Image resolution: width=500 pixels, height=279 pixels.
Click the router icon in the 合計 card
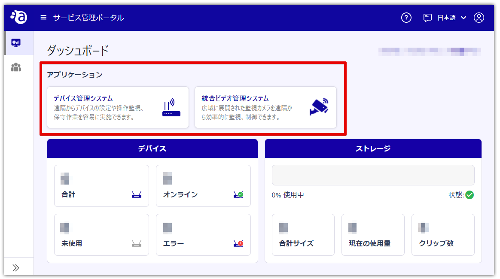tap(137, 194)
